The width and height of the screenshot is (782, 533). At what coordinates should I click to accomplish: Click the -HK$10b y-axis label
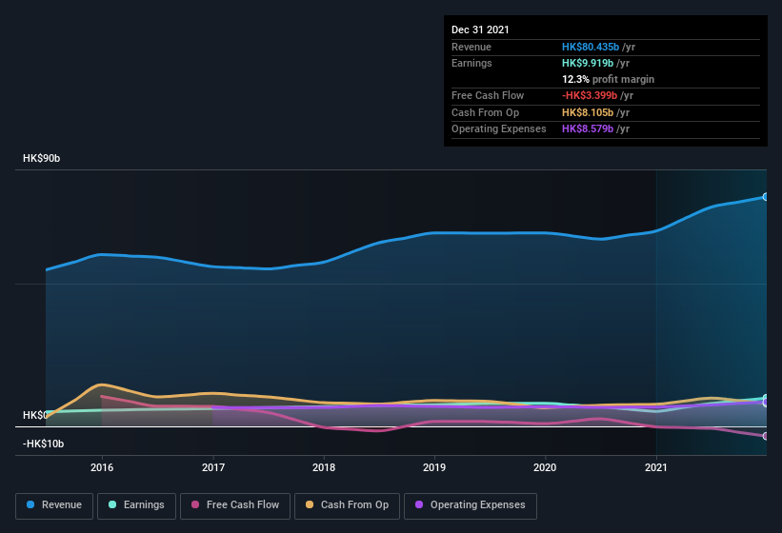click(x=44, y=444)
